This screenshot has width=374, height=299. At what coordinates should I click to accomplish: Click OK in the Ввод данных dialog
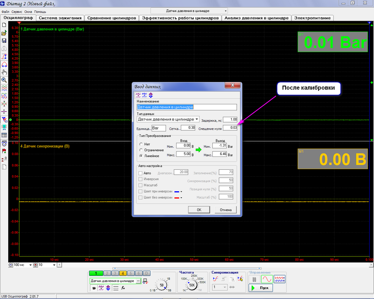[199, 210]
